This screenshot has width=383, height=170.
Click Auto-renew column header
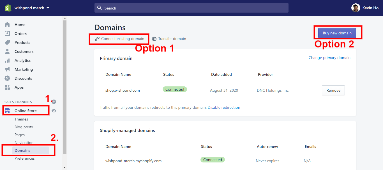click(x=267, y=147)
